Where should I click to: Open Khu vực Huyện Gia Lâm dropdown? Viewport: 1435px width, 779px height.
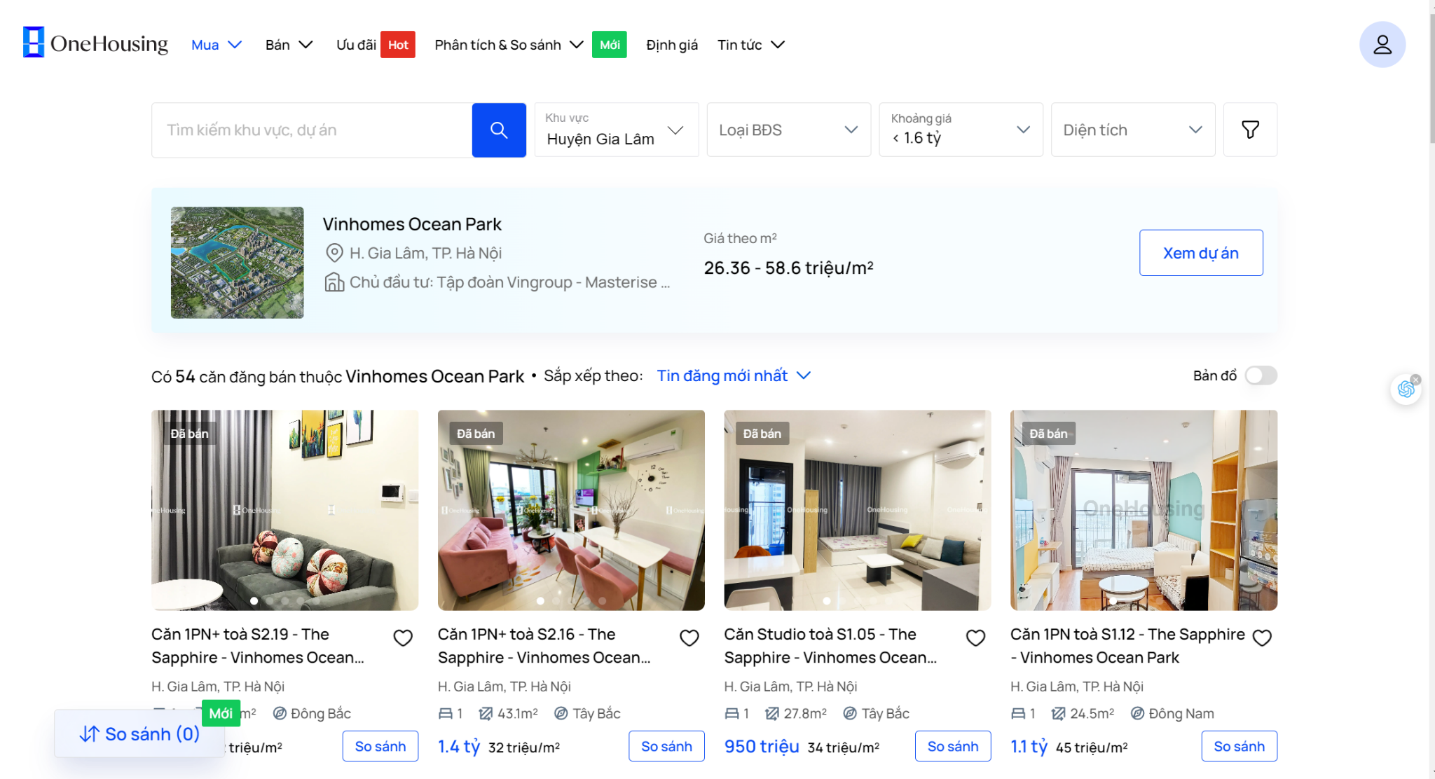617,130
